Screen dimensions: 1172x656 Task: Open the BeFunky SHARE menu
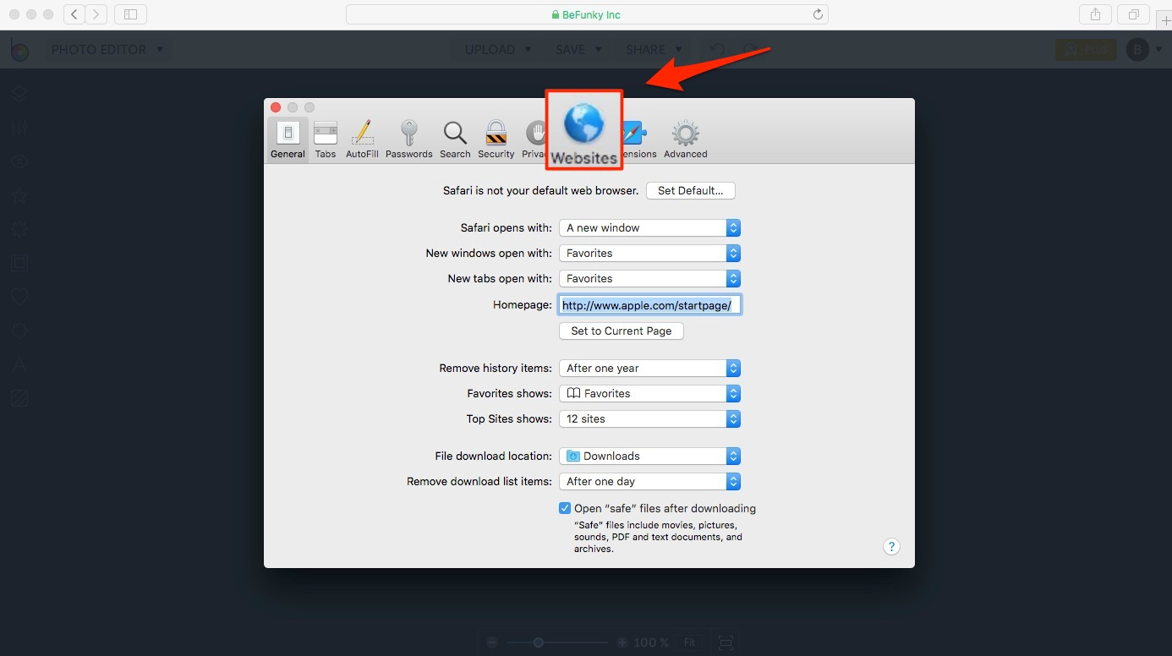point(654,50)
